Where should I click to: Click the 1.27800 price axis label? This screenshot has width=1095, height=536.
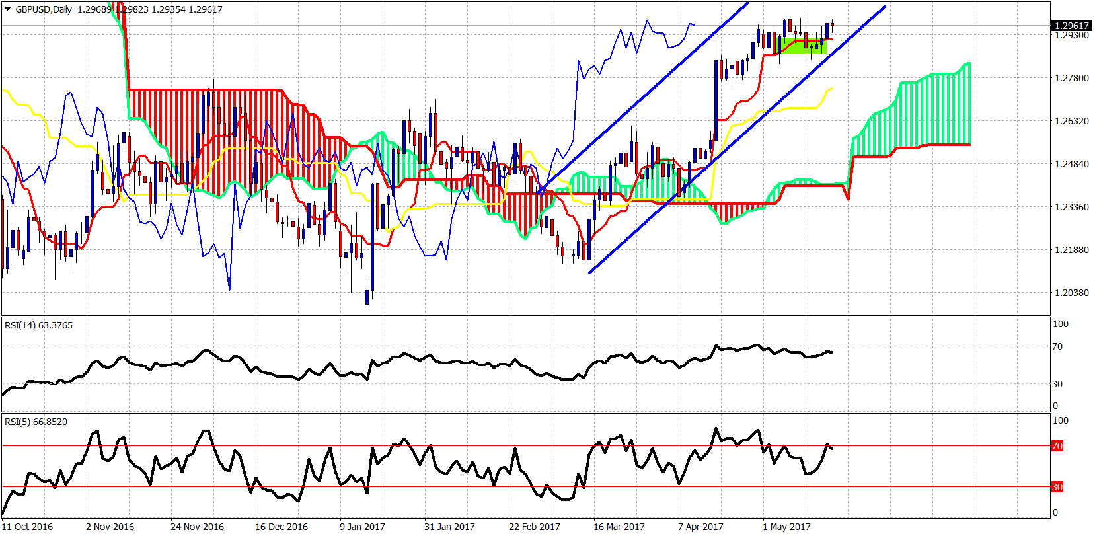click(x=1071, y=78)
